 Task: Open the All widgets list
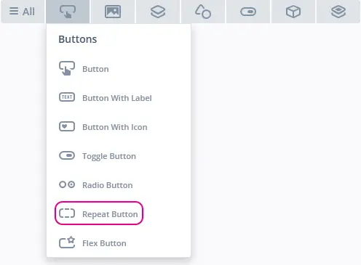click(23, 12)
